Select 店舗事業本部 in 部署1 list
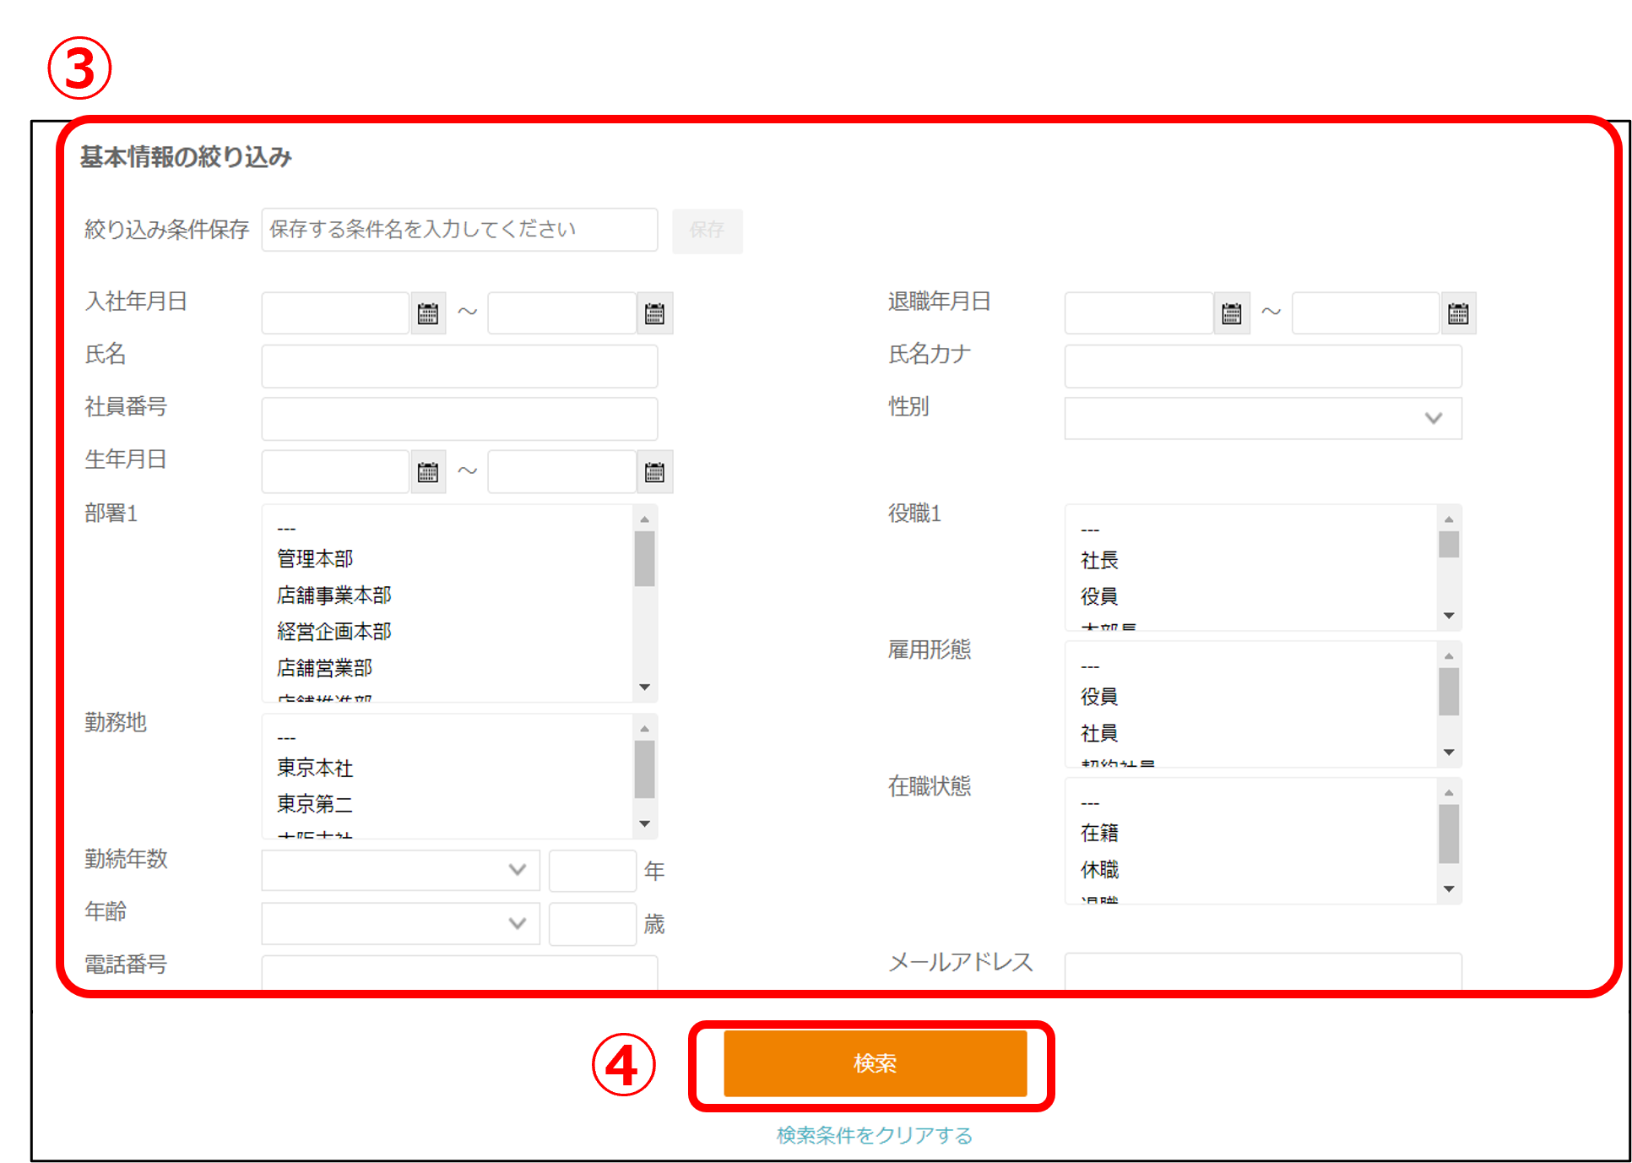1632x1163 pixels. (334, 595)
